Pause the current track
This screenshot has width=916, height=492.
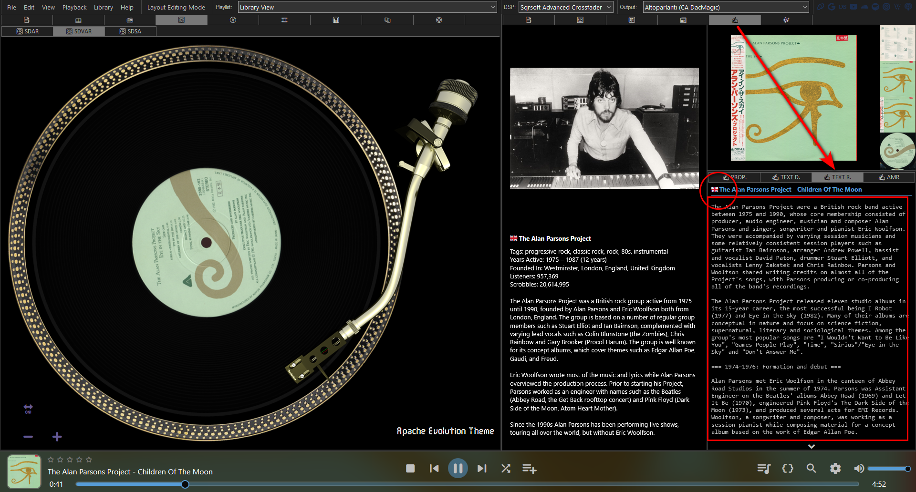tap(458, 468)
